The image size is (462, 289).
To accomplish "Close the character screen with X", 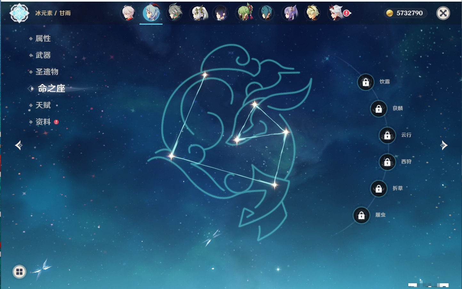I will tap(443, 13).
